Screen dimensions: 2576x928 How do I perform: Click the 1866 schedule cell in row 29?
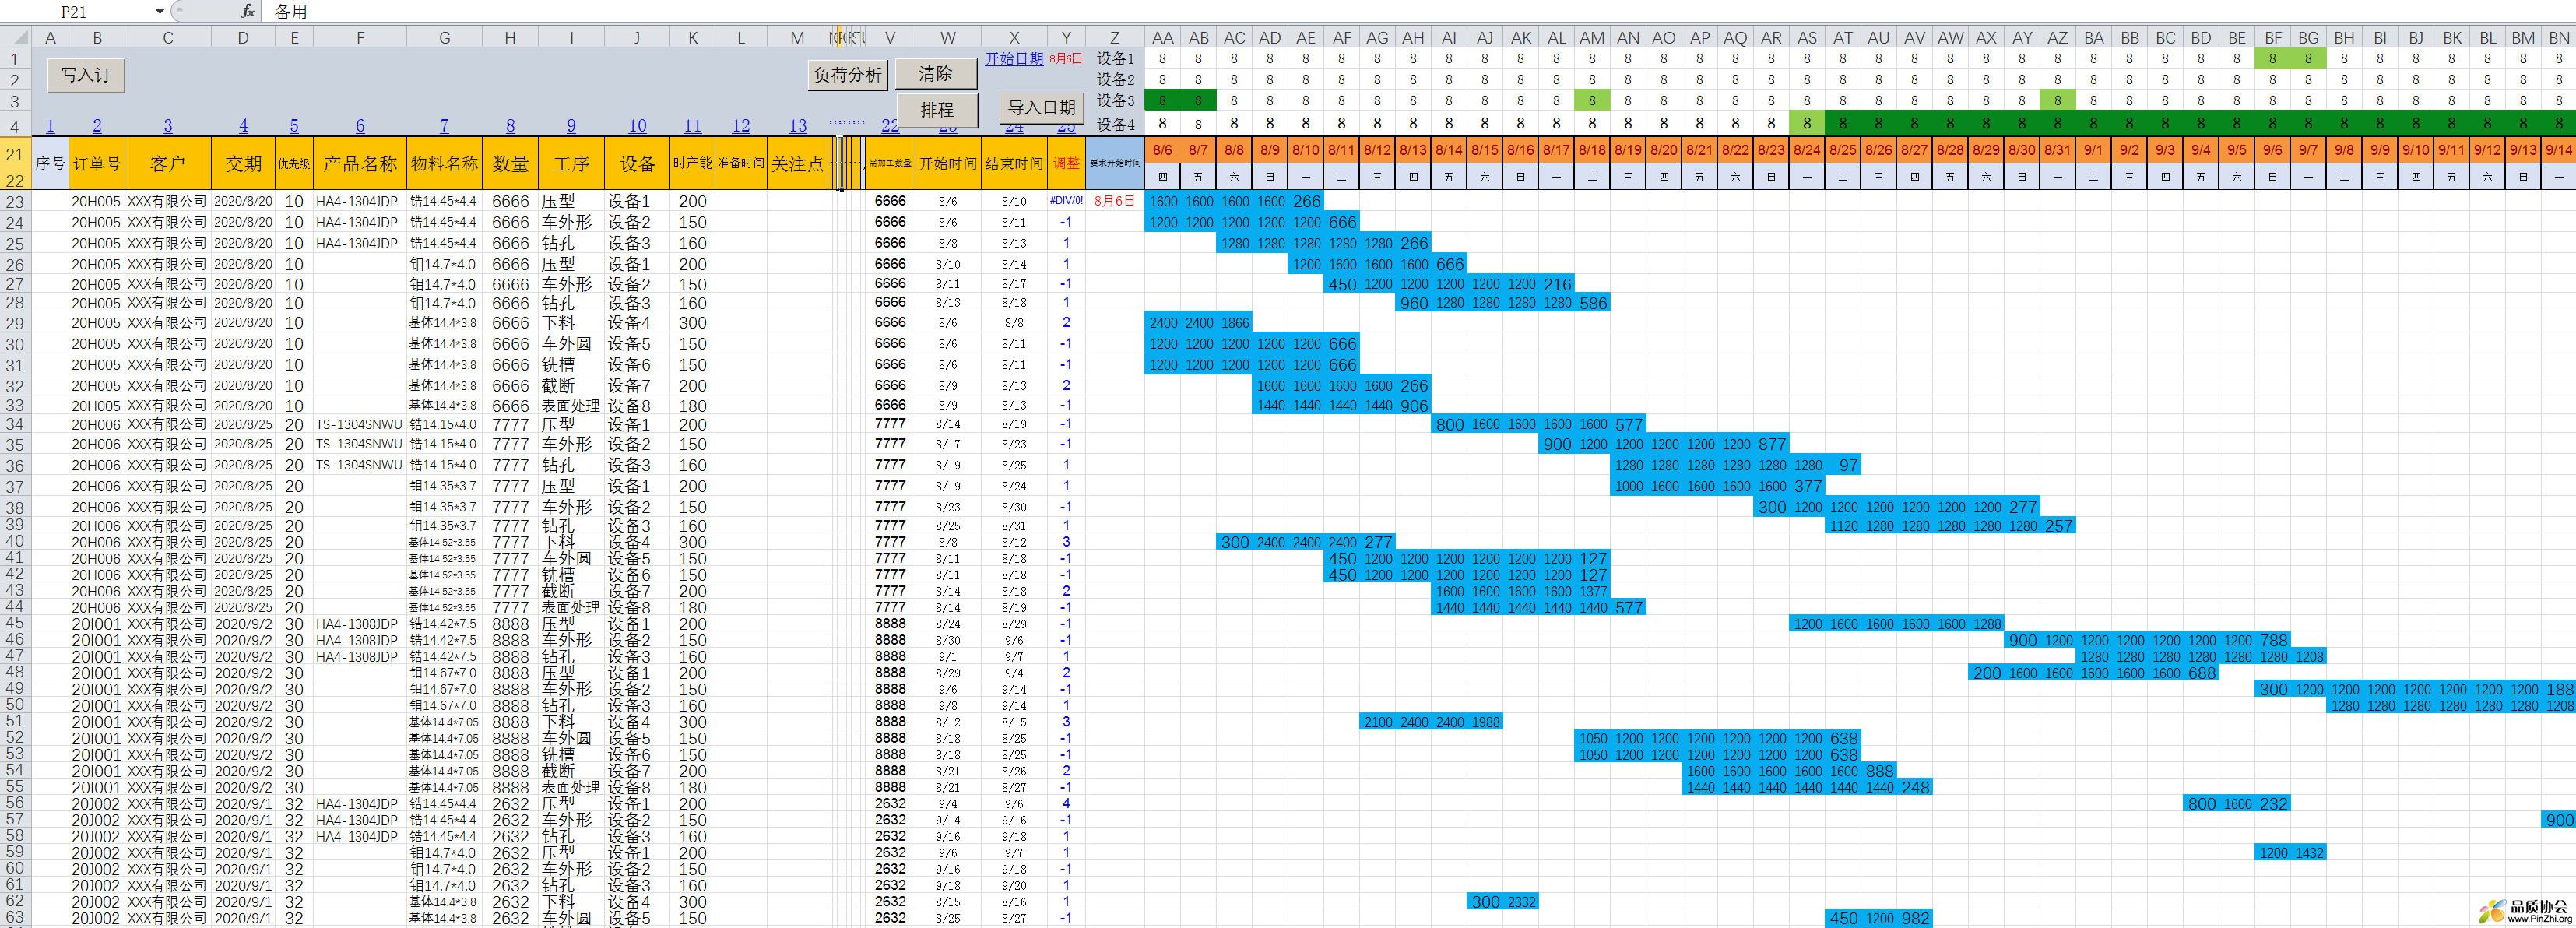[1234, 323]
